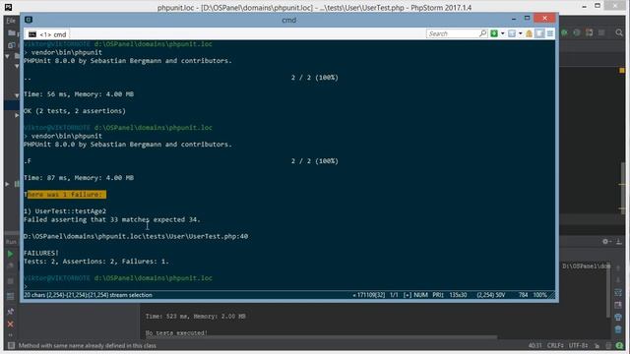Viewport: 630px width, 354px height.
Task: Open PhpStorm Search Everywhere magnifier
Action: pyautogui.click(x=619, y=32)
